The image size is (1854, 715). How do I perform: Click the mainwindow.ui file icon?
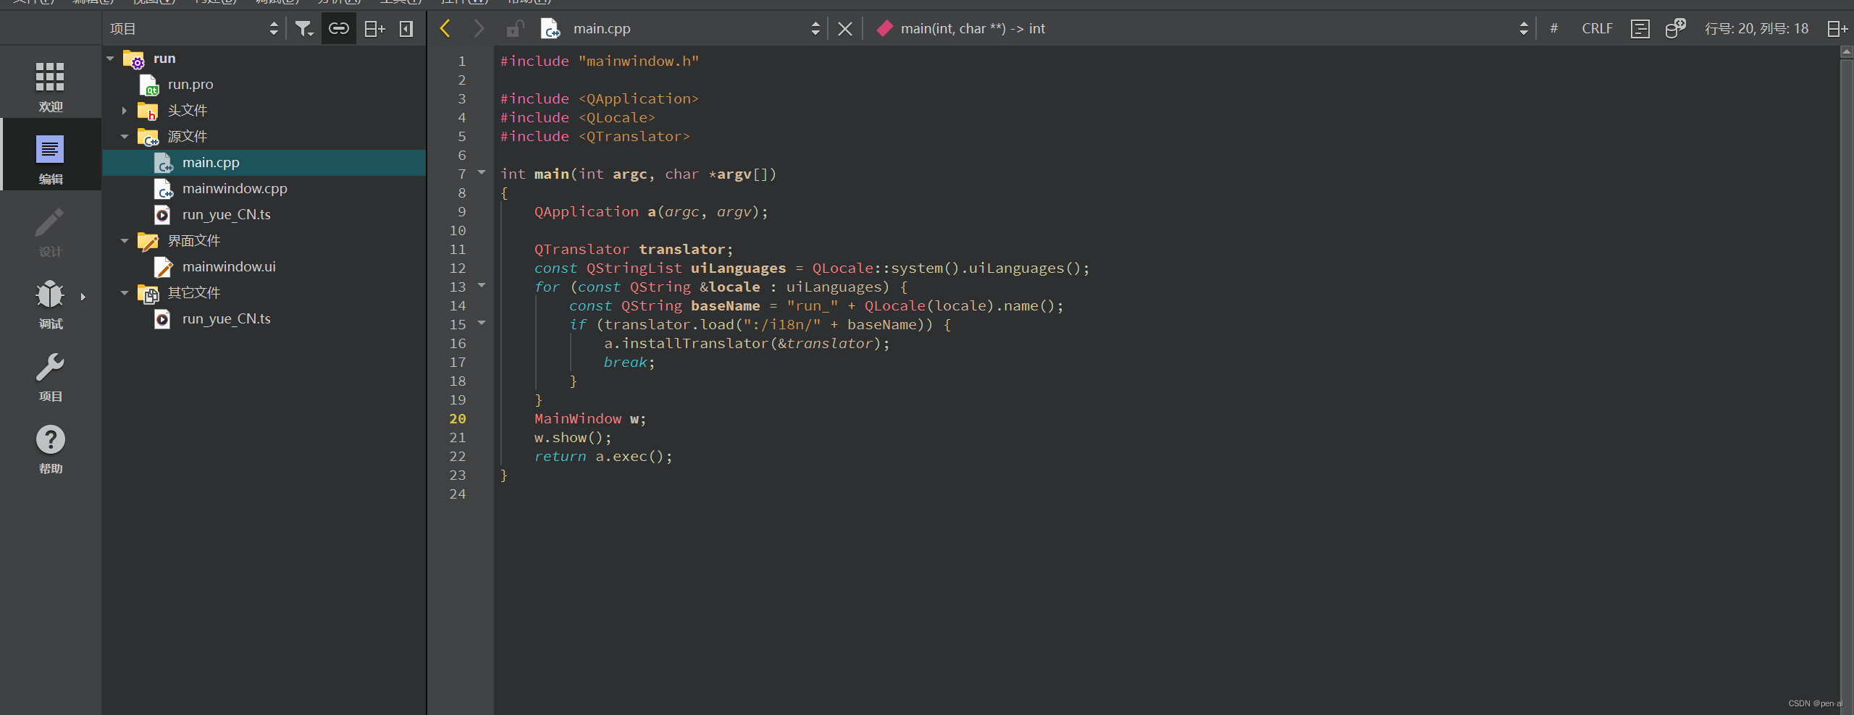coord(164,267)
